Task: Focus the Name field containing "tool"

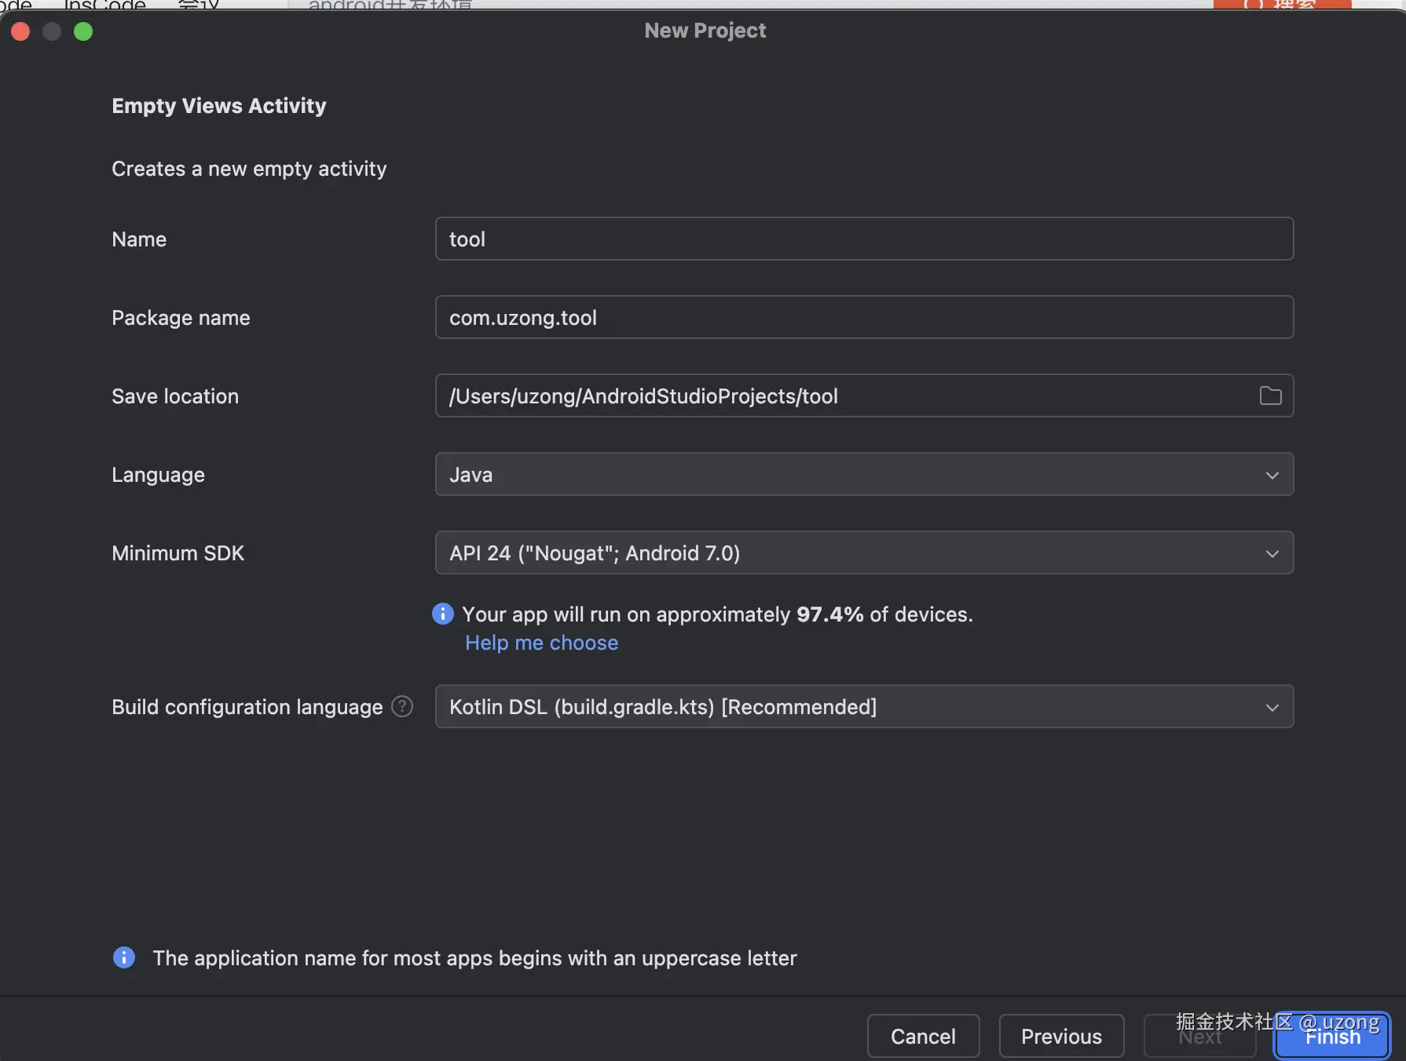Action: (x=864, y=239)
